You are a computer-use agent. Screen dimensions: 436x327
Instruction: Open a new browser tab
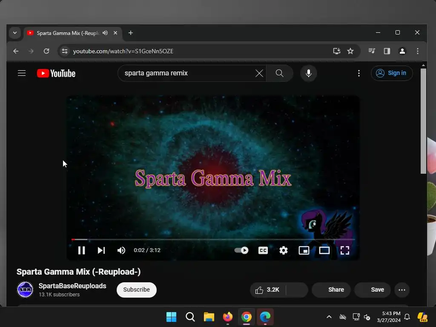point(130,33)
